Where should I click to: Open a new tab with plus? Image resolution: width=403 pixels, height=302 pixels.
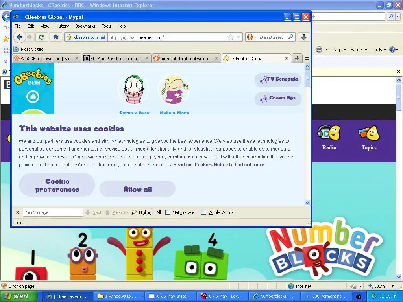297,58
